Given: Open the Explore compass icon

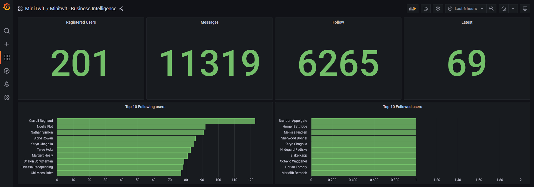Looking at the screenshot, I should 7,71.
